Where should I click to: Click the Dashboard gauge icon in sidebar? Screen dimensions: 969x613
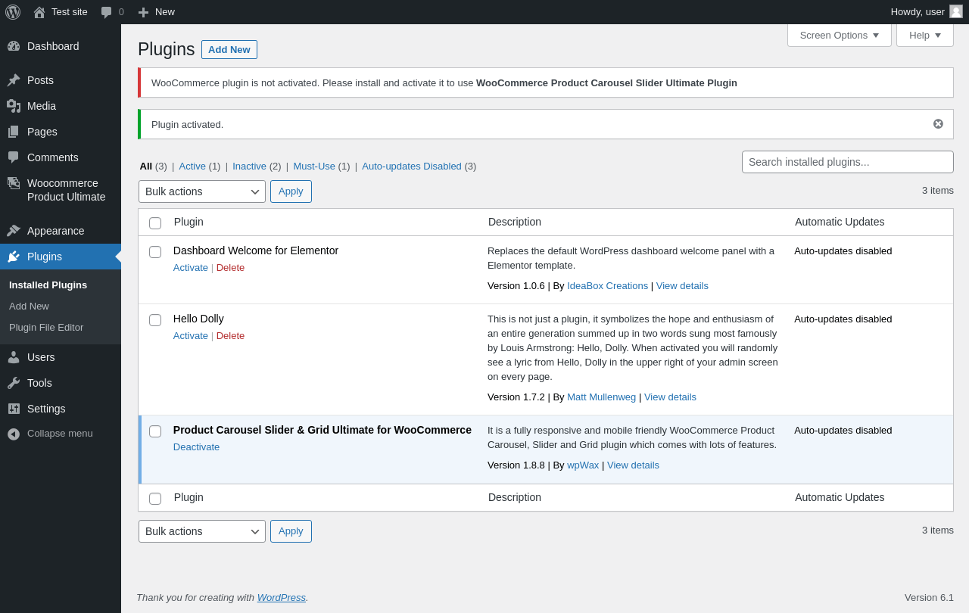[14, 46]
